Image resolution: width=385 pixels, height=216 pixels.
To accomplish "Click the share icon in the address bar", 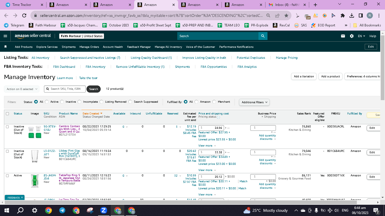I will 277,15.
